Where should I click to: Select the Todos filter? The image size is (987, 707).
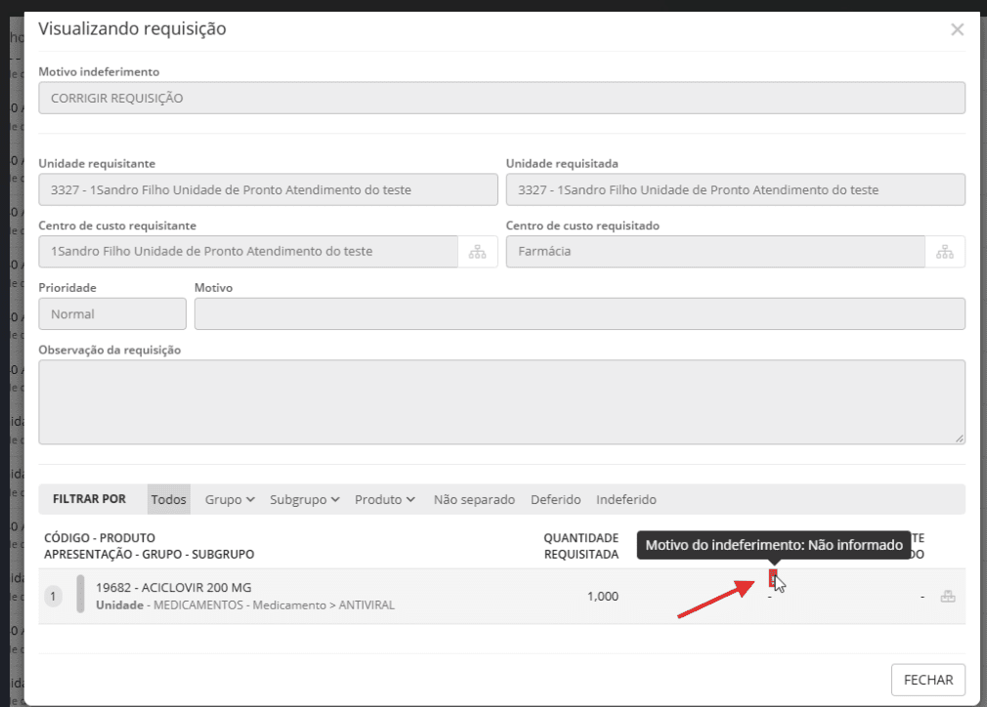169,499
